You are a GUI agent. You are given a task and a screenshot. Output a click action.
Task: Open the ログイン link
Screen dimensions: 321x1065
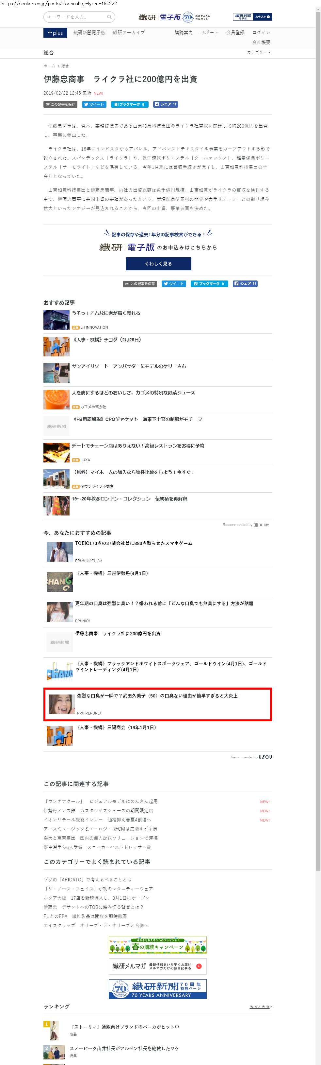point(261,33)
